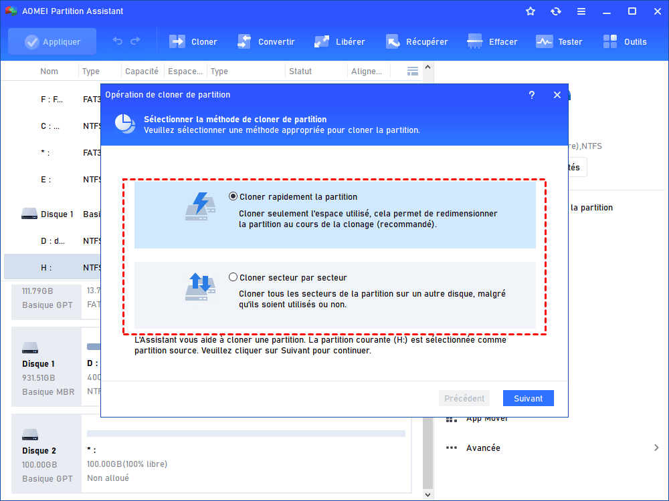This screenshot has width=669, height=501.
Task: Select the F: partition row
Action: 52,100
